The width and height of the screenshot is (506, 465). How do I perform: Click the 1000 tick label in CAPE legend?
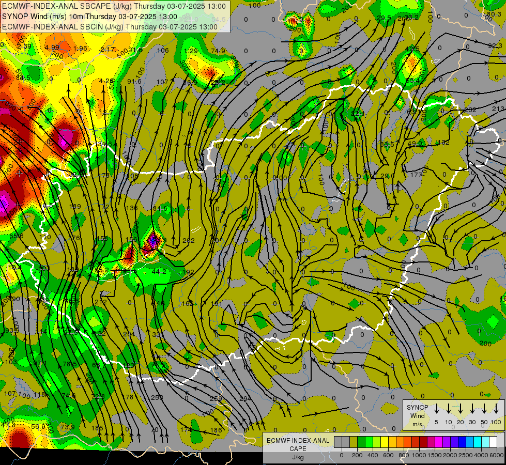click(419, 455)
